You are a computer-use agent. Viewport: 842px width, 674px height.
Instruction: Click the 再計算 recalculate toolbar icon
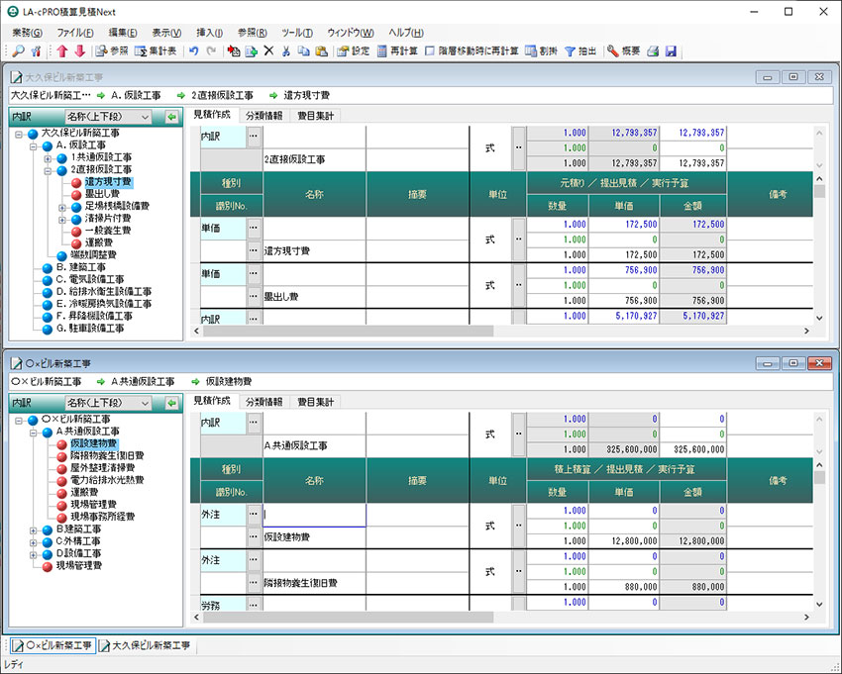tap(396, 50)
